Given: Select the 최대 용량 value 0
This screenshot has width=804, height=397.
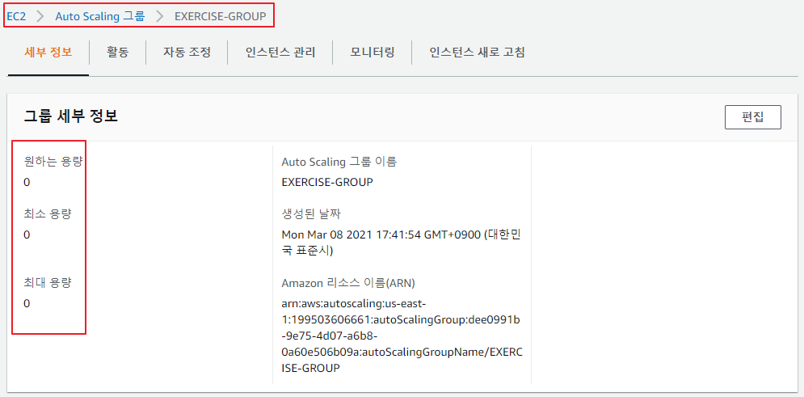Looking at the screenshot, I should pyautogui.click(x=27, y=304).
